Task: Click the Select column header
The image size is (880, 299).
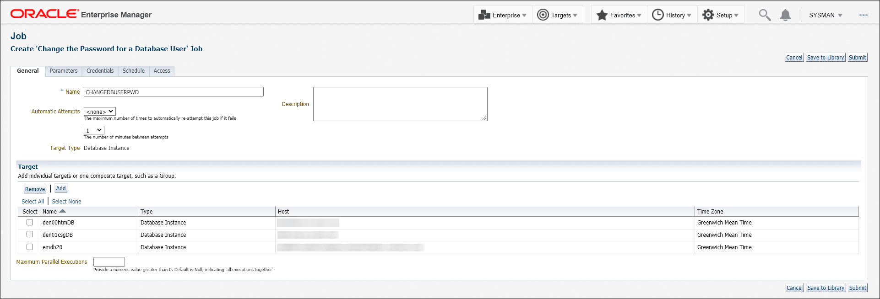Action: (30, 212)
